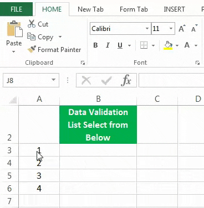Click the Cut scissors icon
The height and width of the screenshot is (208, 204).
point(32,24)
